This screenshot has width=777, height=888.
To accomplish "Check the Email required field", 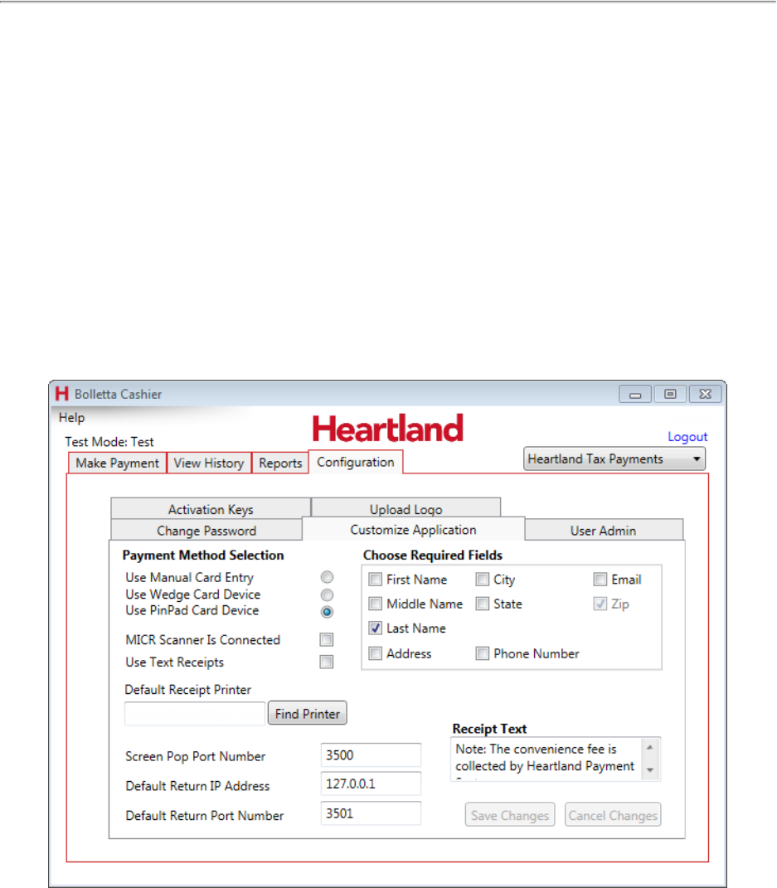I will click(x=600, y=580).
